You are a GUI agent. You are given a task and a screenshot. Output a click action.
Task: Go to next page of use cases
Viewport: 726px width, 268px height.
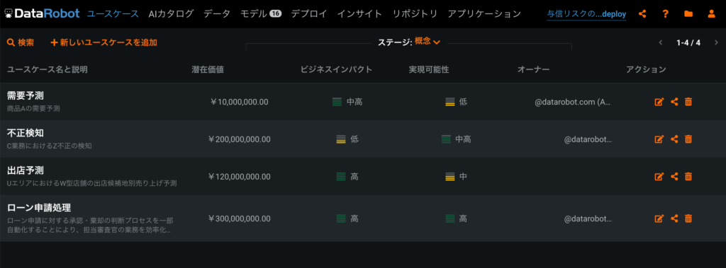point(716,42)
